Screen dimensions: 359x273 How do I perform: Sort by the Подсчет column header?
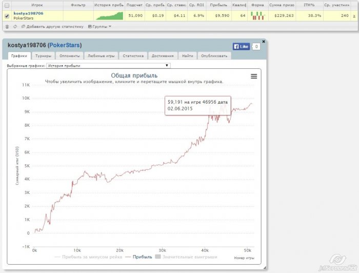coord(134,5)
